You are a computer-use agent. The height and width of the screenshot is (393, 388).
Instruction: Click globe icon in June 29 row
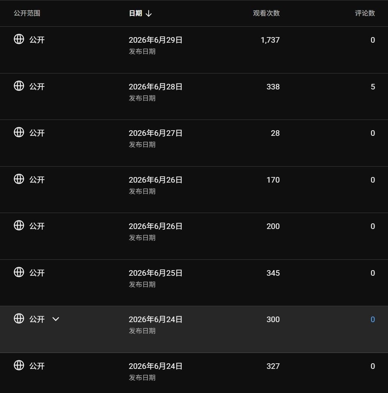click(19, 39)
